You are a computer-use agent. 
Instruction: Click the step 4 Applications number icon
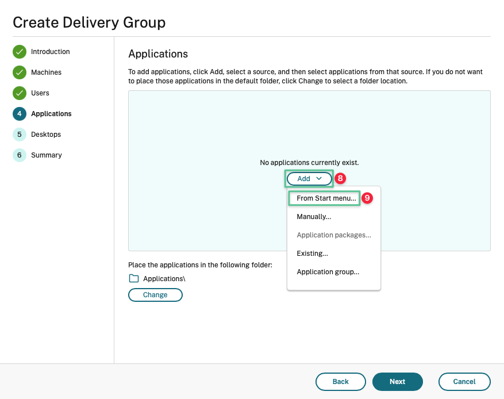click(x=20, y=114)
